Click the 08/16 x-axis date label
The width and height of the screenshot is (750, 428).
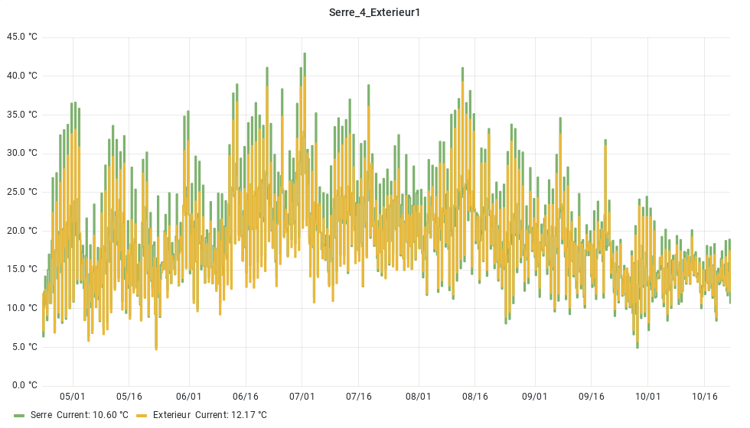[475, 397]
